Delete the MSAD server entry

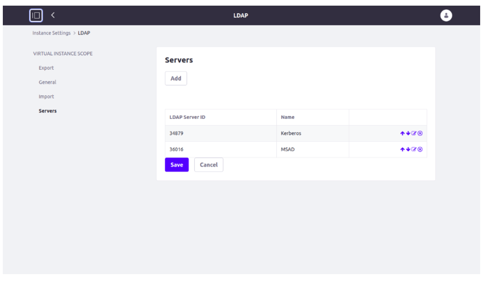420,149
